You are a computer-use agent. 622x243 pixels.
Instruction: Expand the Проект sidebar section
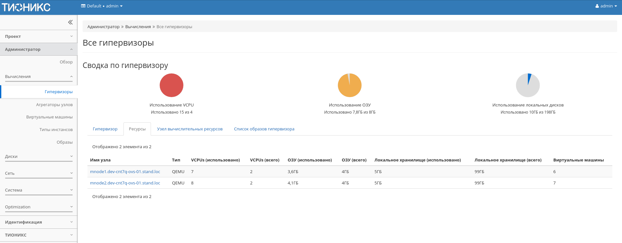[39, 37]
